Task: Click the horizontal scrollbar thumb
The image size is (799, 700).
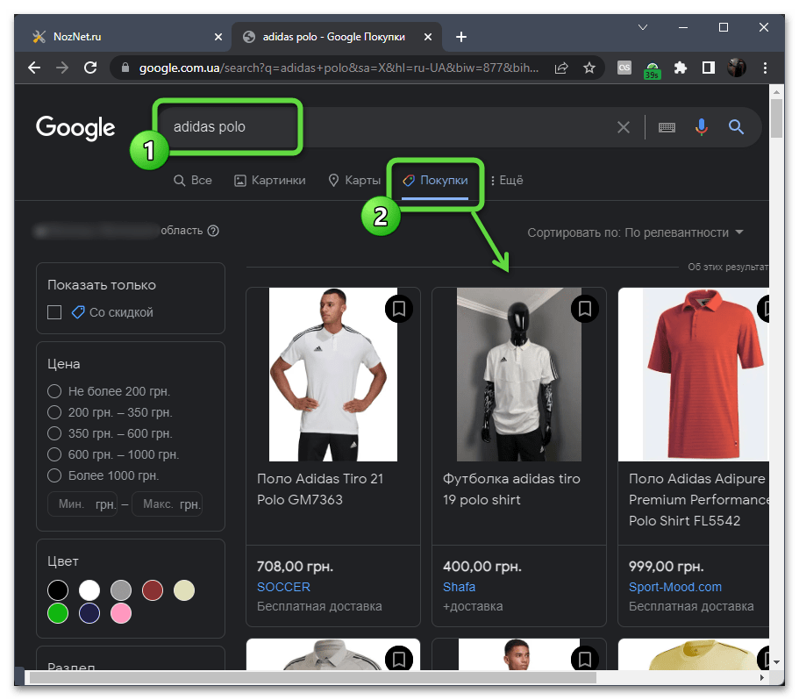Action: [313, 677]
